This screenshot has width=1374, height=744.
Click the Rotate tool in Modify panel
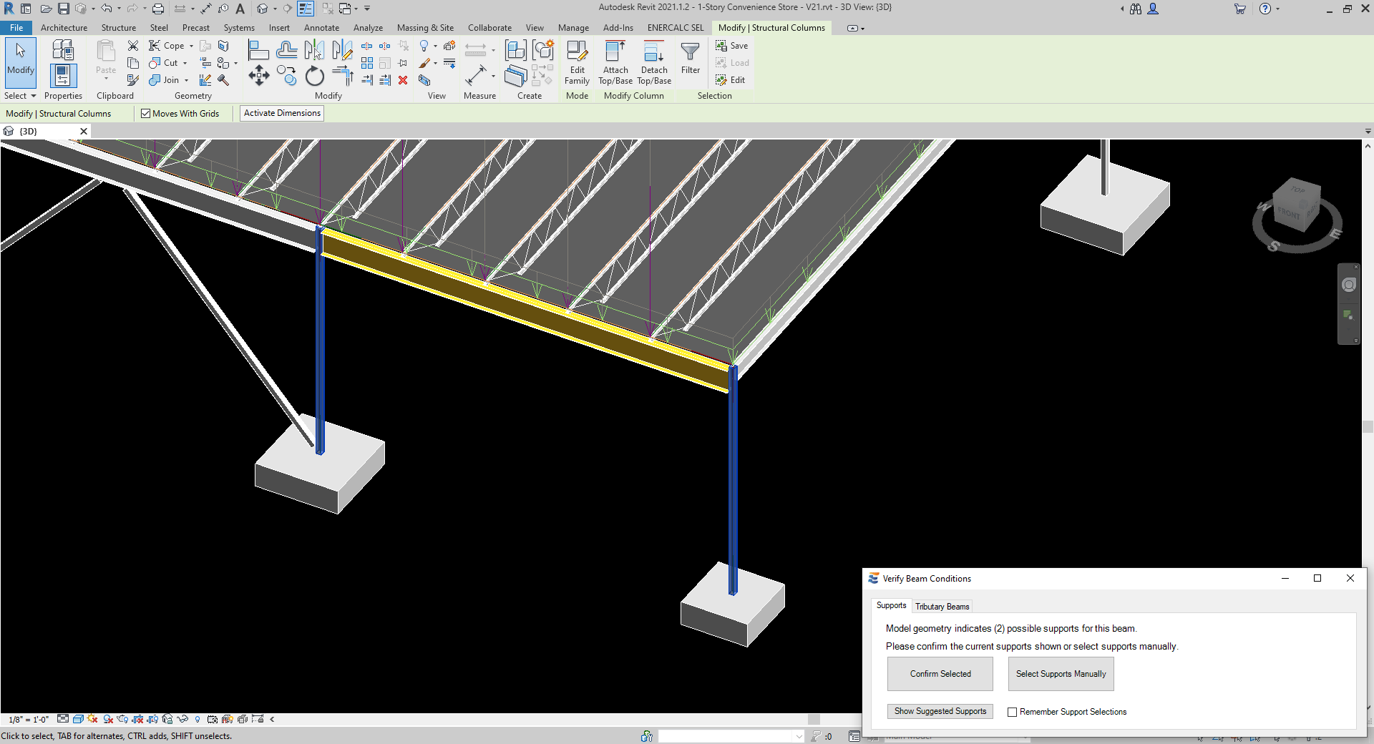pos(315,77)
